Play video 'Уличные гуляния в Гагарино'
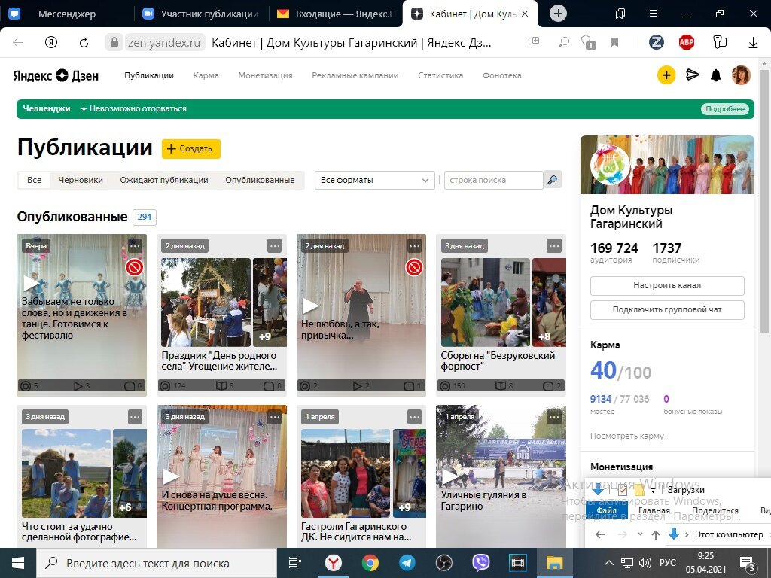Image resolution: width=771 pixels, height=578 pixels. click(450, 476)
